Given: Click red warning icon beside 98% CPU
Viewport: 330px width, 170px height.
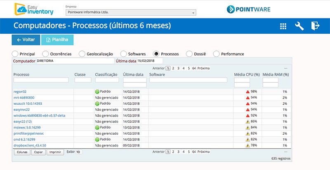Looking at the screenshot, I should pos(247,92).
